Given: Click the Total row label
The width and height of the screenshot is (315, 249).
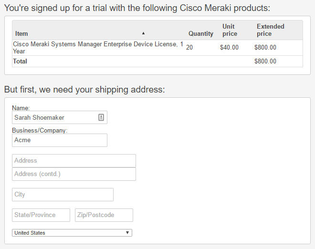Looking at the screenshot, I should [x=20, y=61].
